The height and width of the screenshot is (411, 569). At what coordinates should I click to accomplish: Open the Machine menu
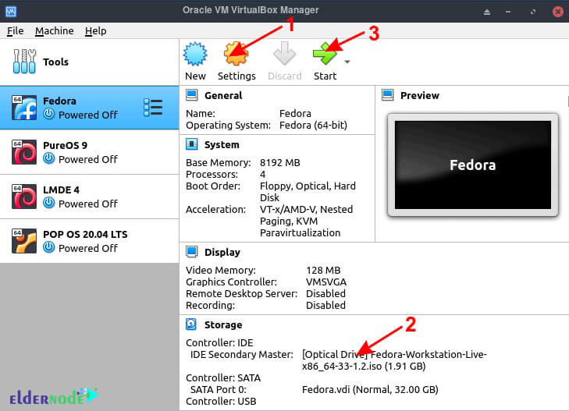pyautogui.click(x=55, y=31)
